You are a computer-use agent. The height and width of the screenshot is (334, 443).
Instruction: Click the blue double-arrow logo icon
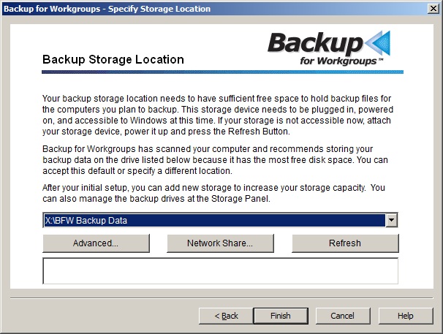[377, 43]
